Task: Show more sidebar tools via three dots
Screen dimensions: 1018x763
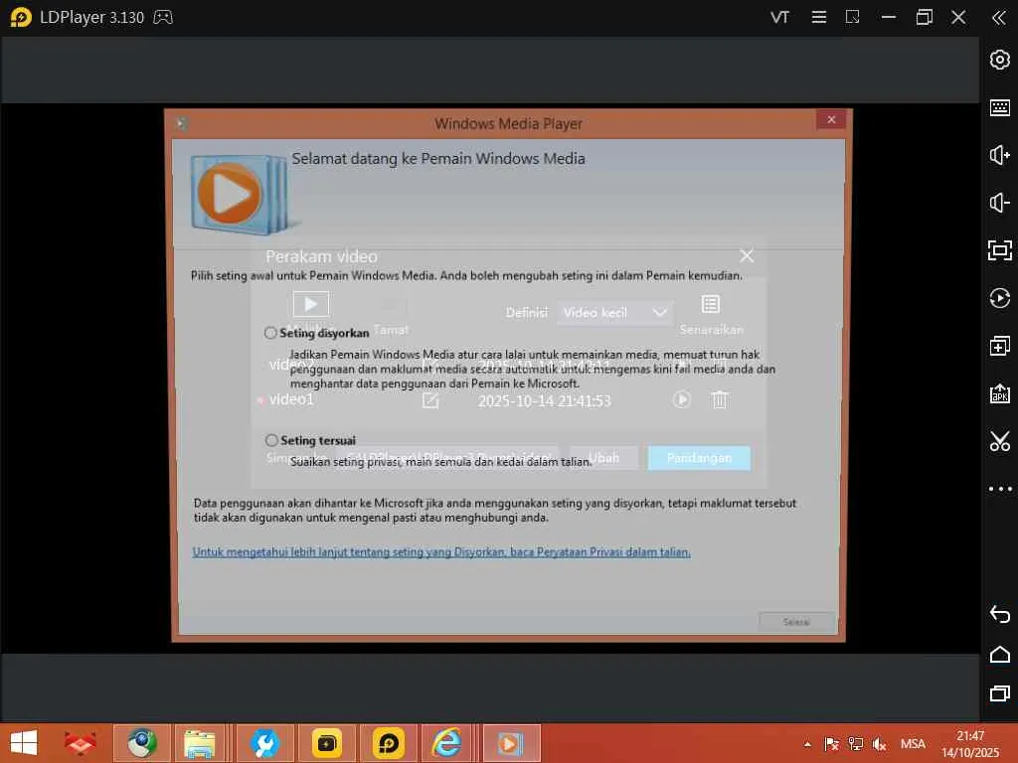Action: coord(1000,489)
